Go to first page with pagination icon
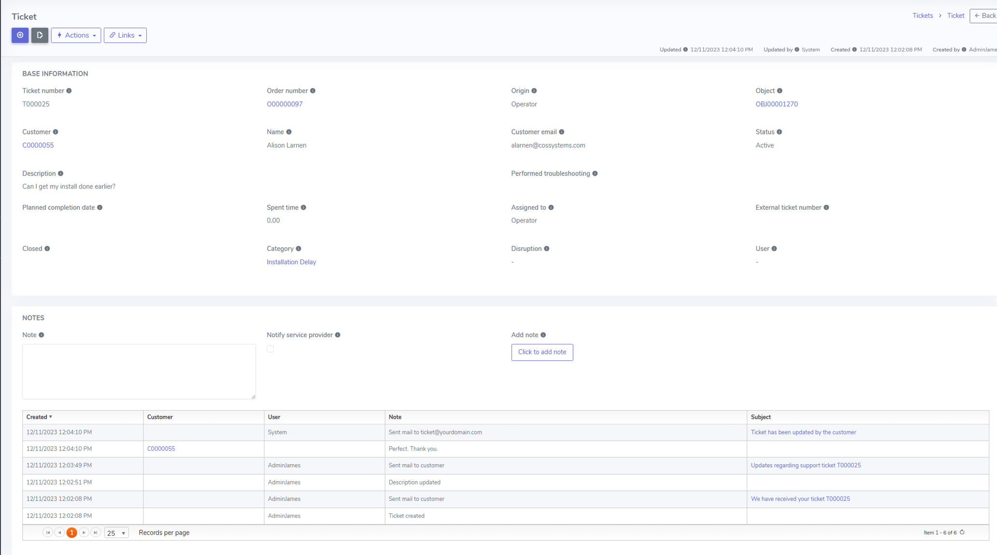 [48, 532]
